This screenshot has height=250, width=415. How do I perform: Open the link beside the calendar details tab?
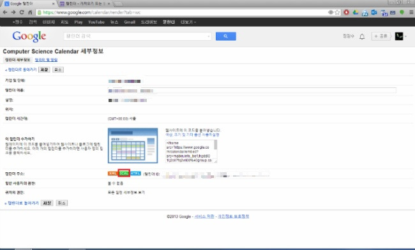(x=46, y=60)
